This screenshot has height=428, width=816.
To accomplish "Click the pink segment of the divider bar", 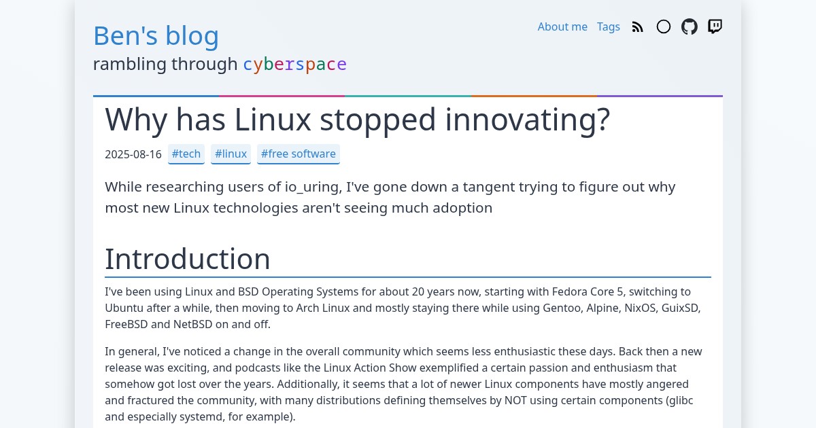I will [282, 96].
